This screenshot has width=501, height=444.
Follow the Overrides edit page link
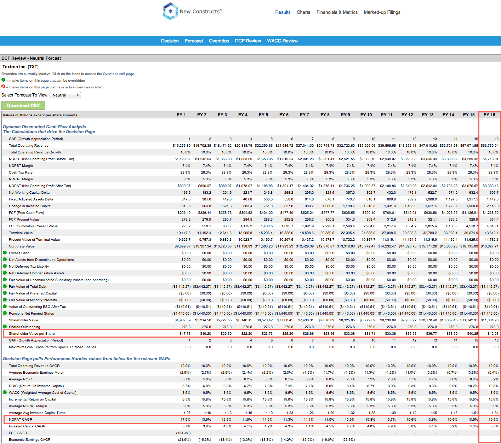119,74
